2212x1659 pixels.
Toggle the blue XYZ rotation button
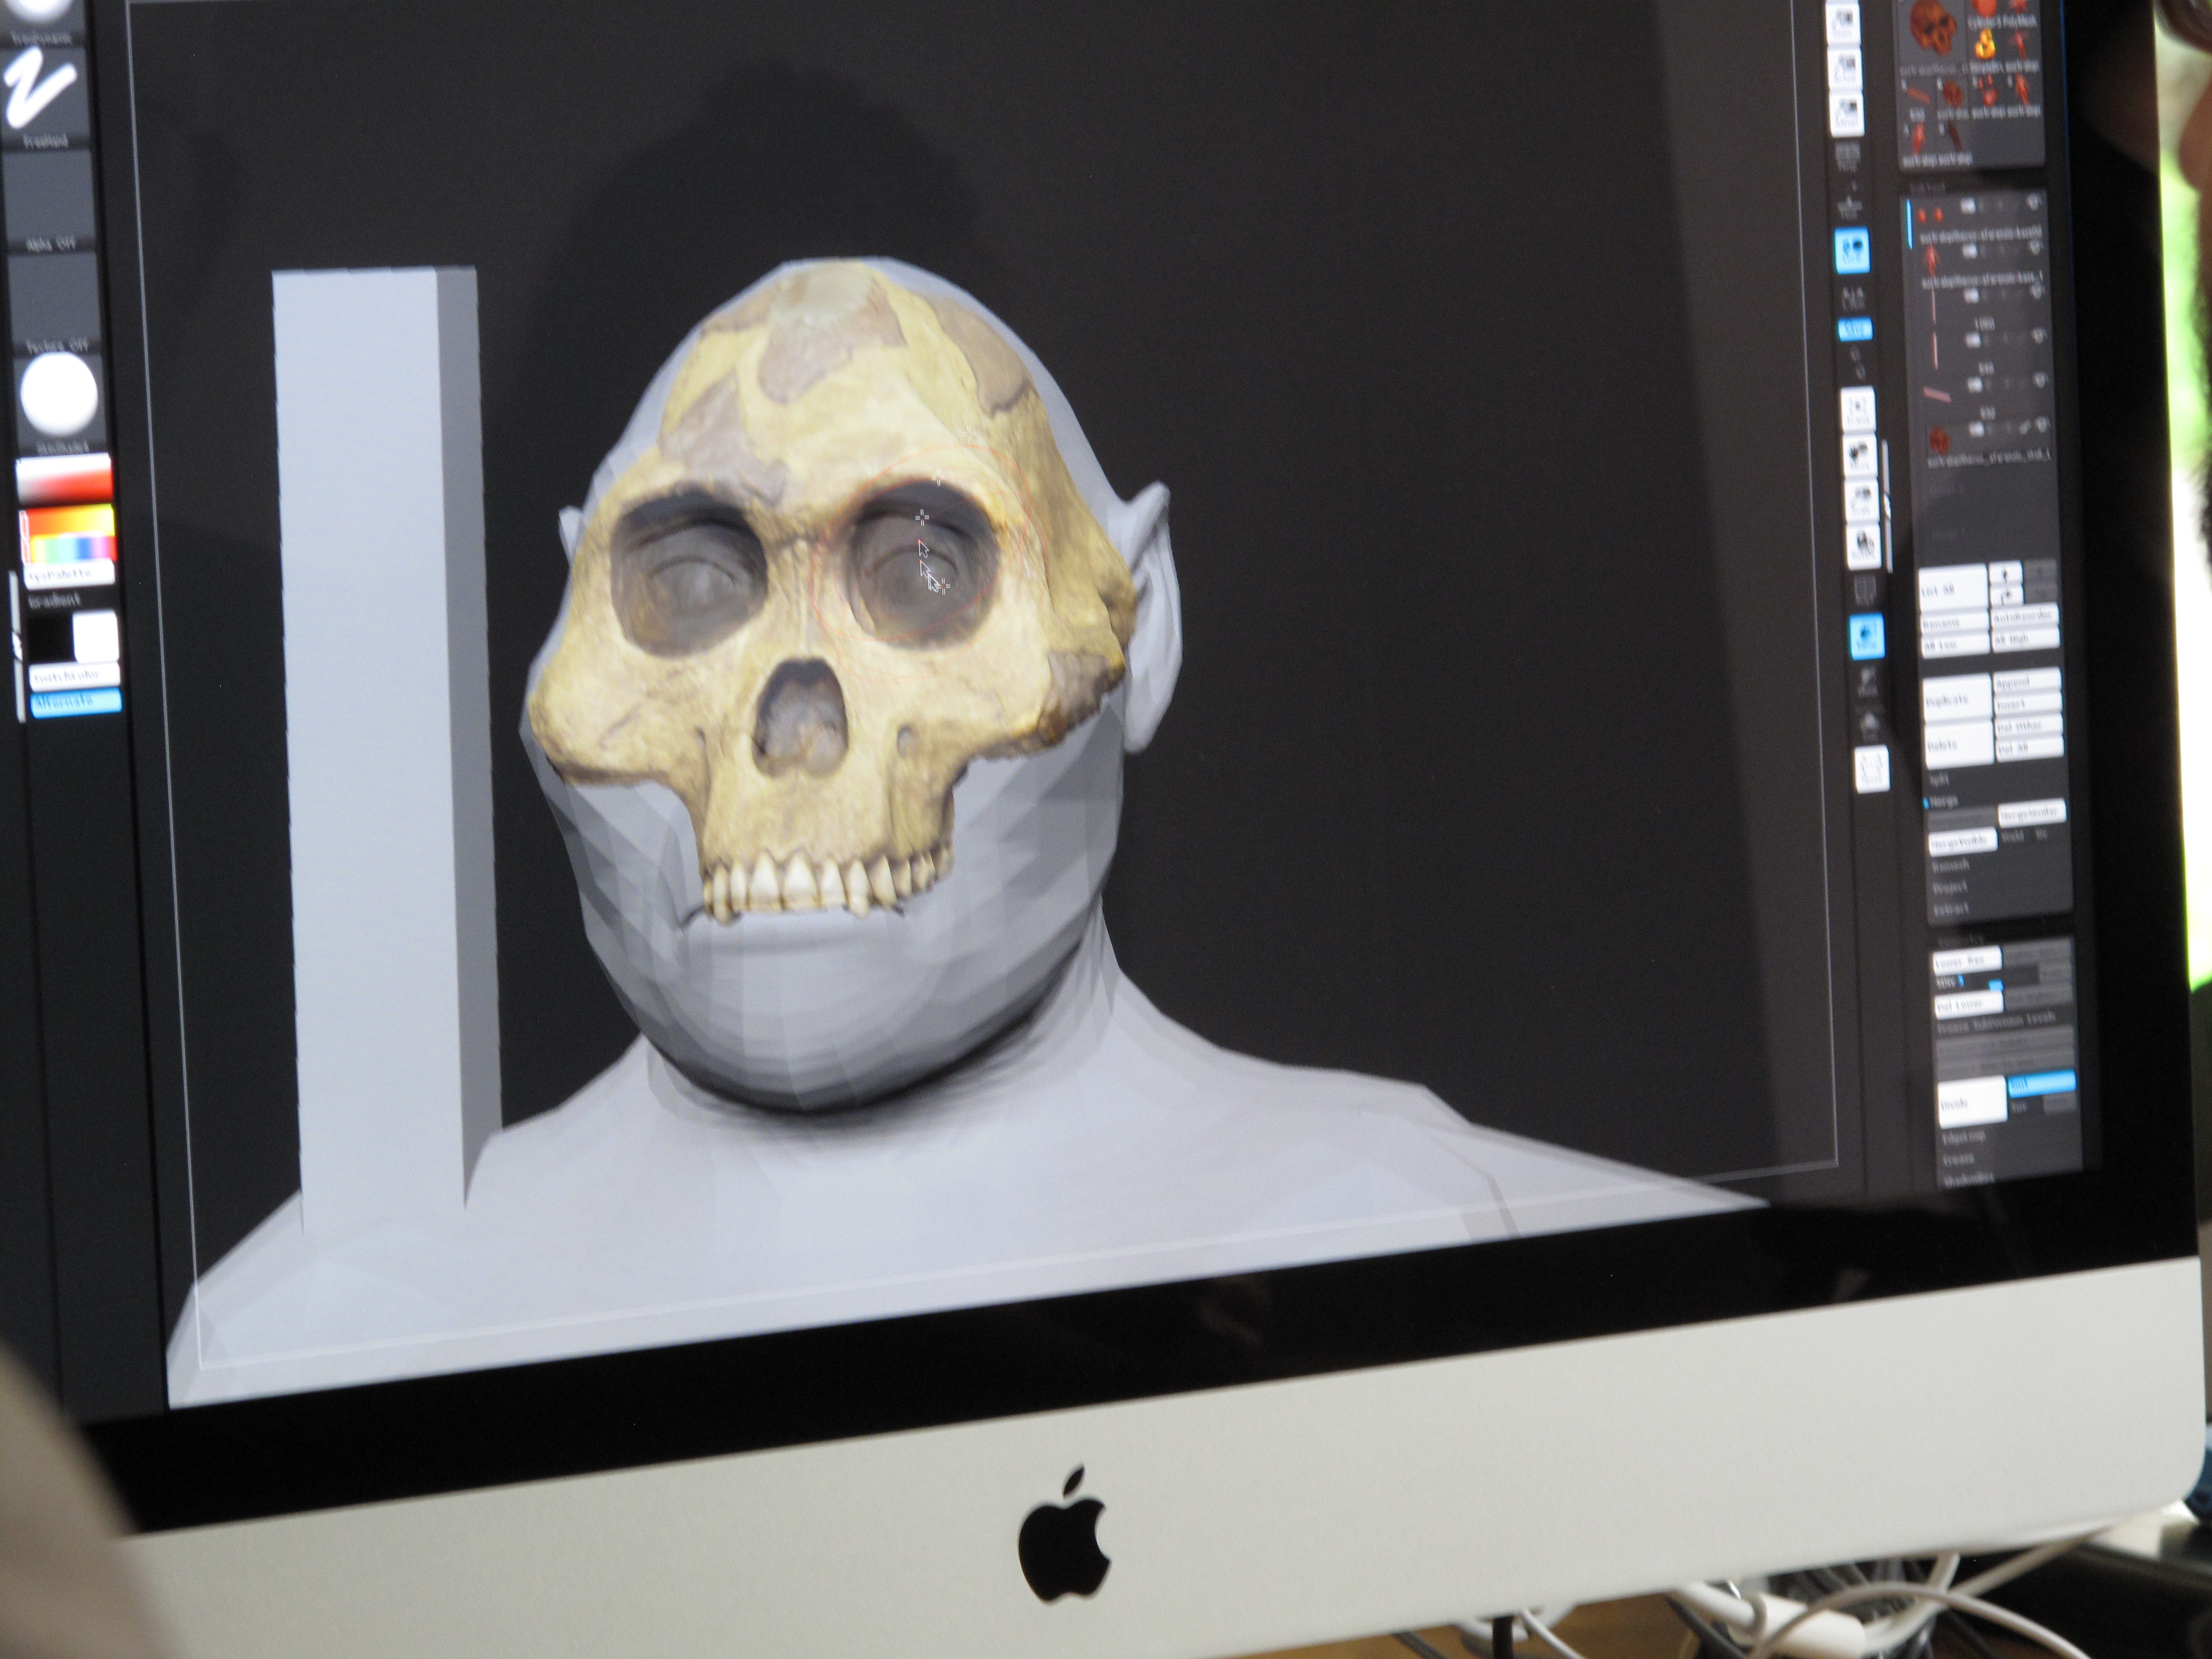tap(1855, 329)
